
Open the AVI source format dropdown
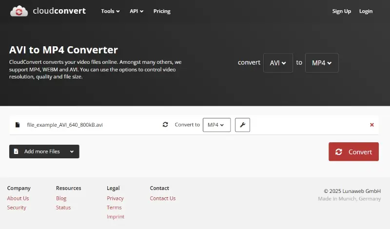click(278, 63)
